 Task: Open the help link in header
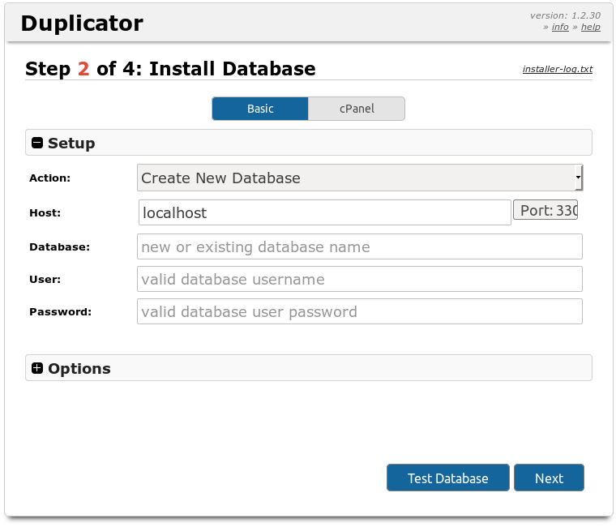tap(591, 27)
